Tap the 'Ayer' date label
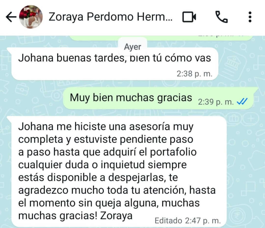 coord(132,47)
